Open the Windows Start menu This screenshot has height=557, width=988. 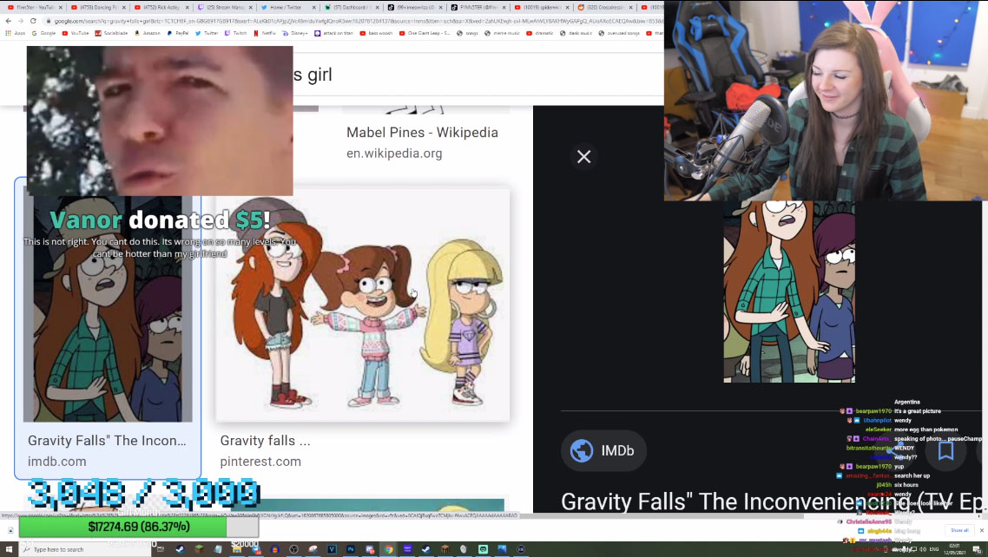9,549
